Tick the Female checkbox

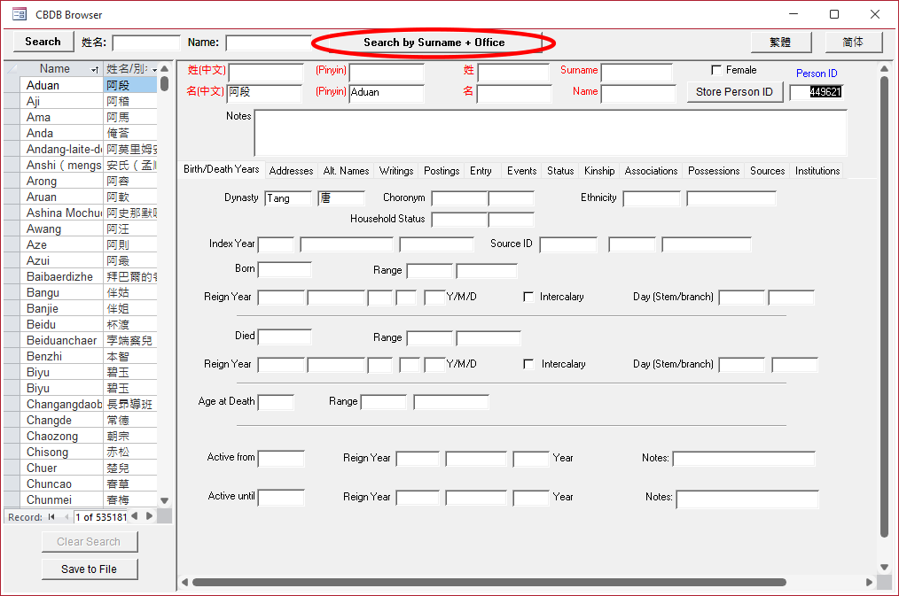716,70
